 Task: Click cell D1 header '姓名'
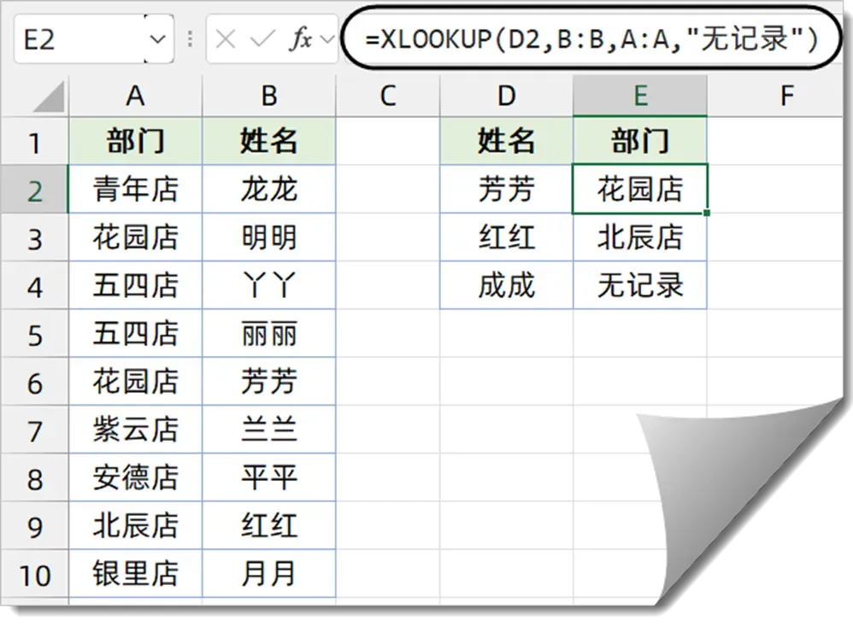(x=507, y=141)
